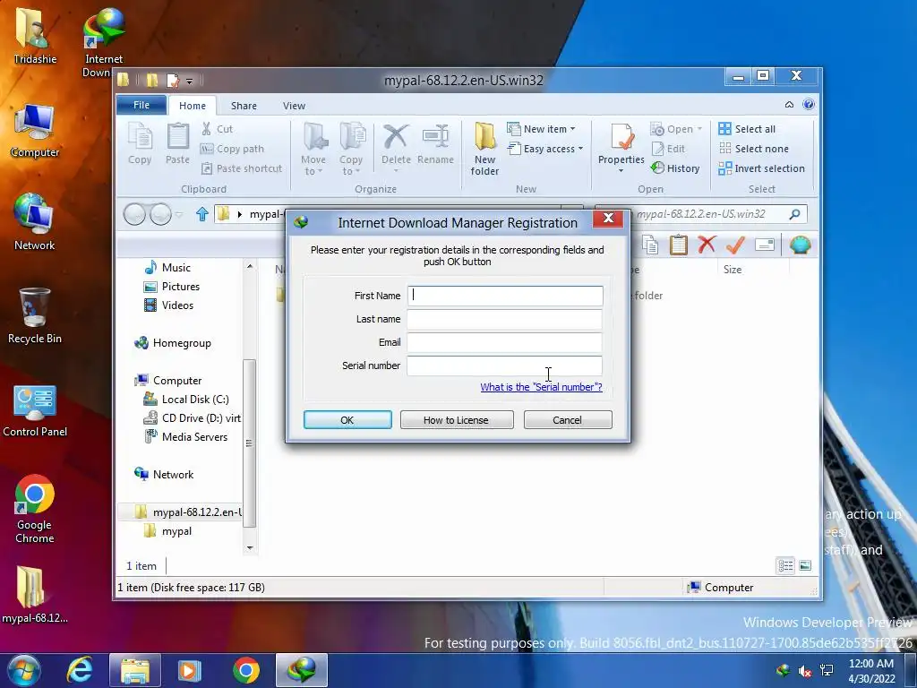This screenshot has height=688, width=917.
Task: Click the Up arrow in the address bar
Action: [x=201, y=214]
